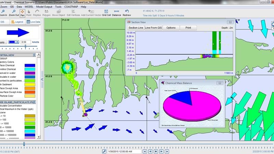The width and height of the screenshot is (274, 154).
Task: Click the 'Depth: -2m' readout
Action: [x=227, y=28]
